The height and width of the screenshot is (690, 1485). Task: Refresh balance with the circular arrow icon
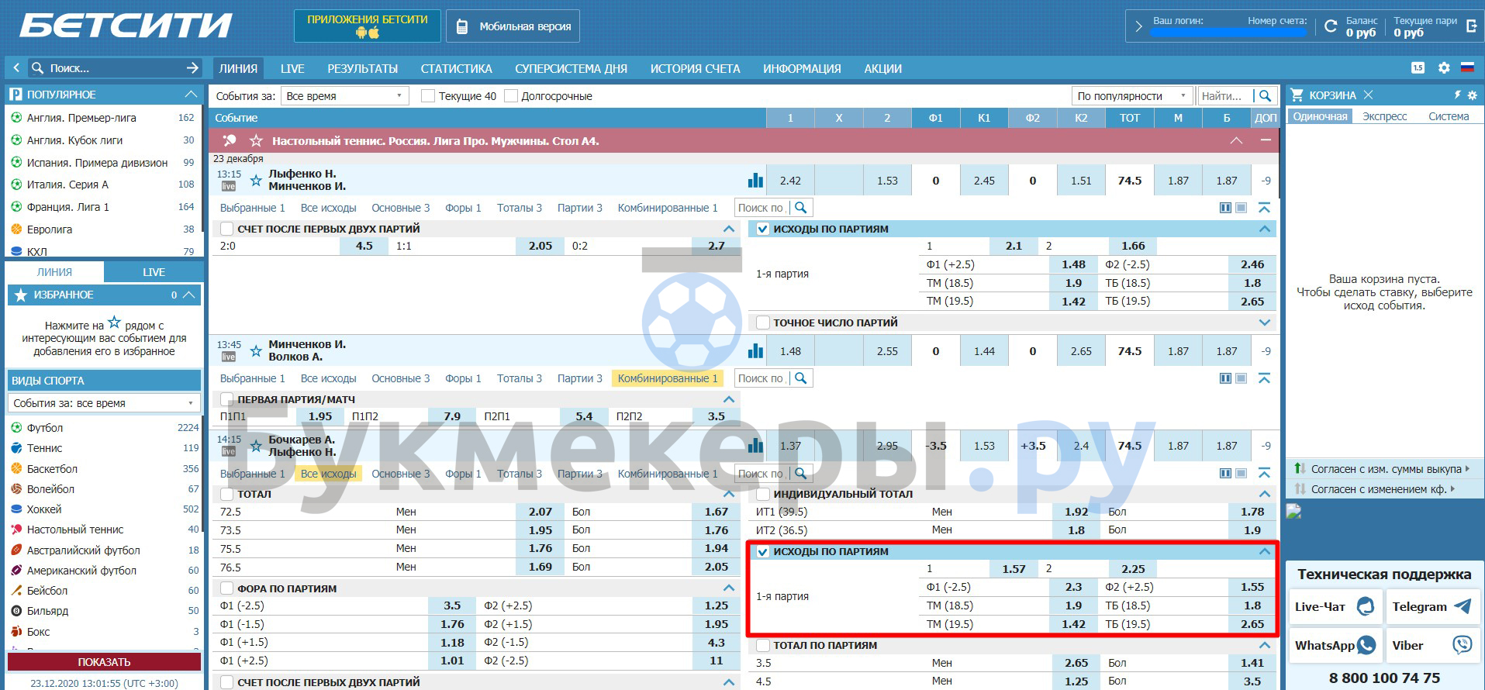pyautogui.click(x=1331, y=26)
